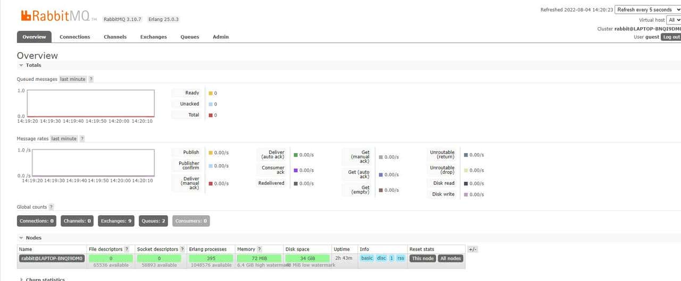The width and height of the screenshot is (681, 281).
Task: Switch to the Connections tab
Action: [74, 37]
